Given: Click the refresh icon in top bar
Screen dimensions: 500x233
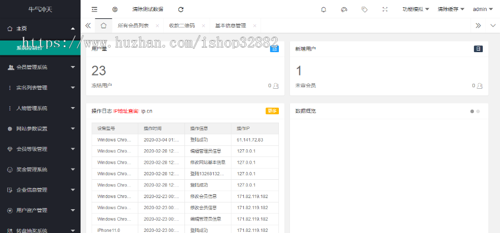Looking at the screenshot, I should (181, 9).
